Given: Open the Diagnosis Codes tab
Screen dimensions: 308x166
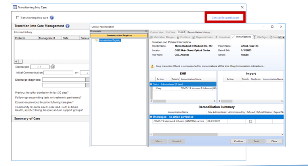Looking at the screenshot, I should pos(203,37).
